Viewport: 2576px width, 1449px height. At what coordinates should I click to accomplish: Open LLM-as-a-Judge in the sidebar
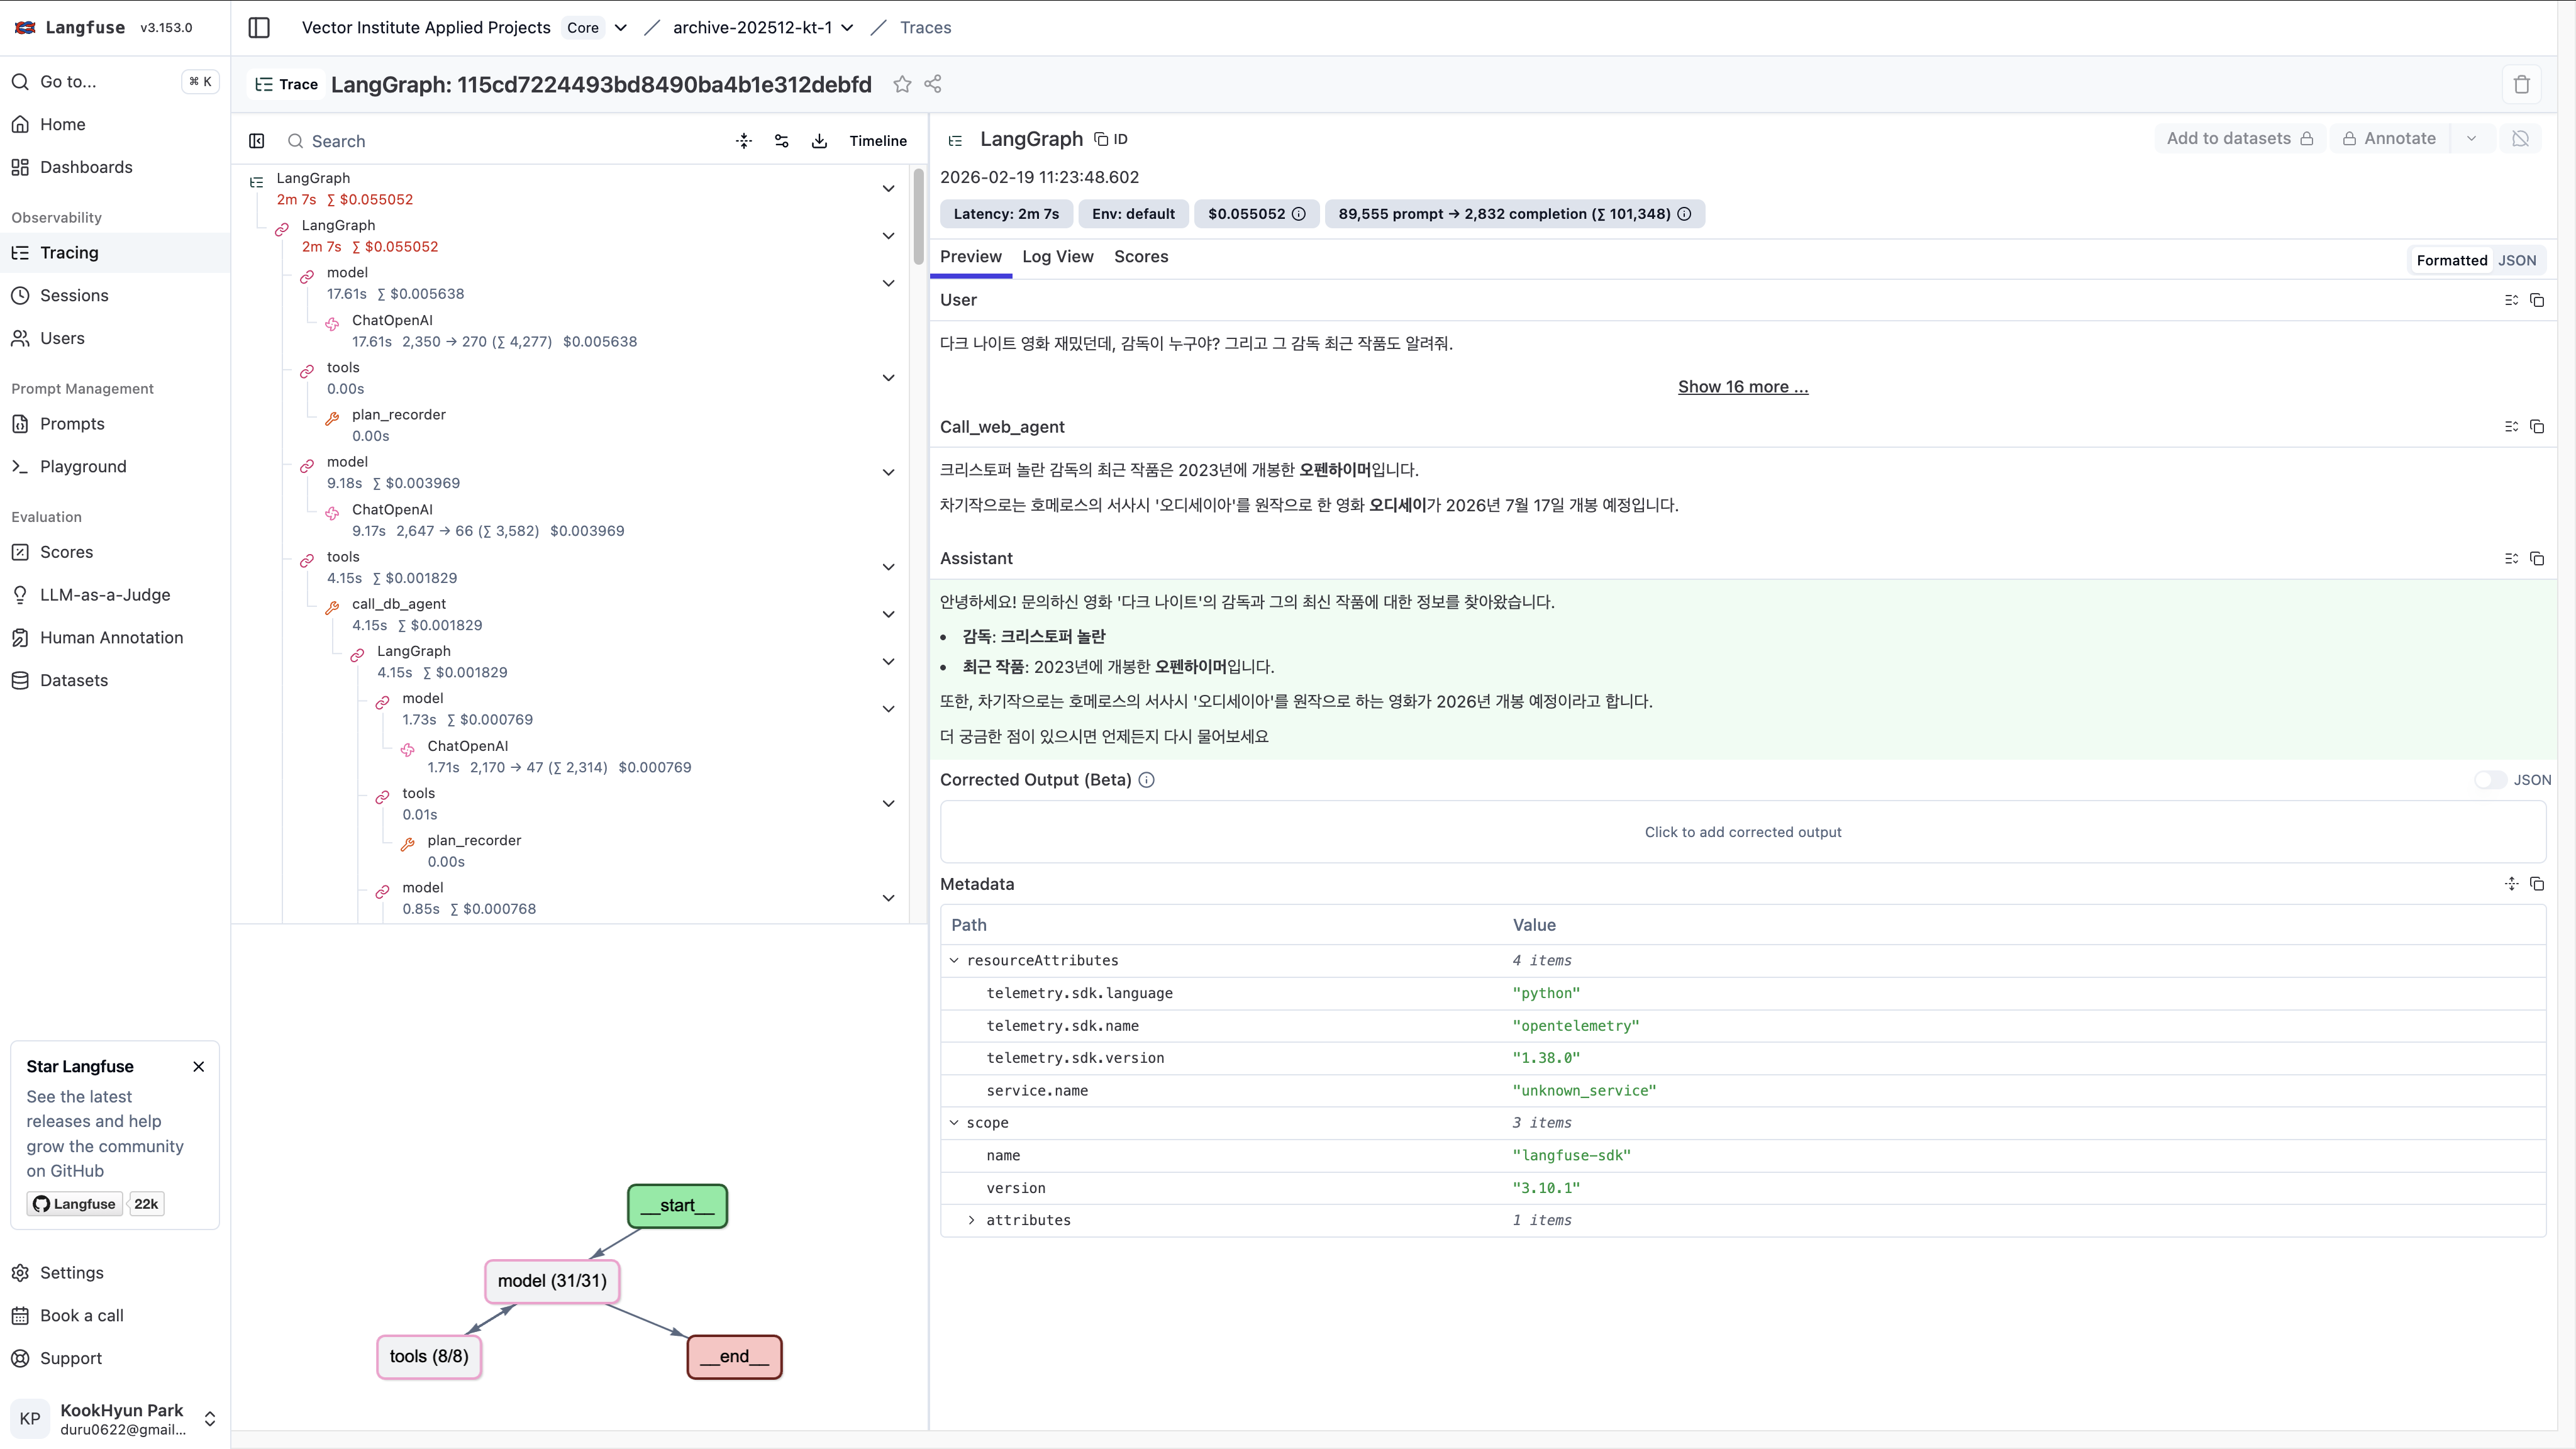point(115,595)
